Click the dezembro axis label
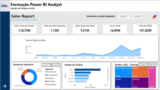160x90 pixels. coord(140,58)
